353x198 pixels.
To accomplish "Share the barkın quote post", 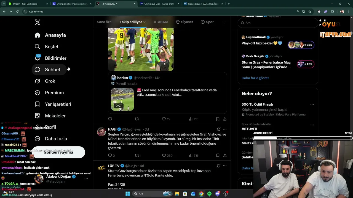I will pos(225,119).
